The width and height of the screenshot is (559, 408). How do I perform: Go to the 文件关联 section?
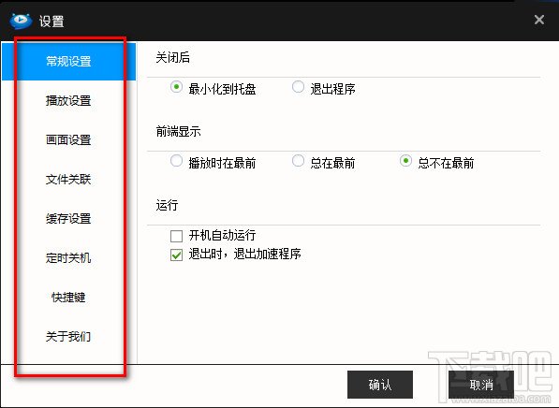click(x=68, y=180)
